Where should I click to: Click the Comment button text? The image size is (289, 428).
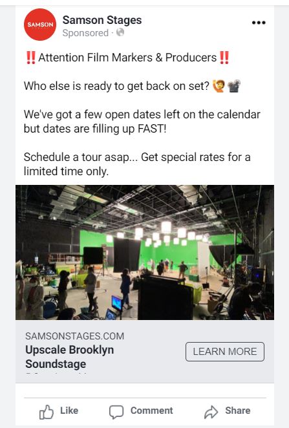pos(151,411)
